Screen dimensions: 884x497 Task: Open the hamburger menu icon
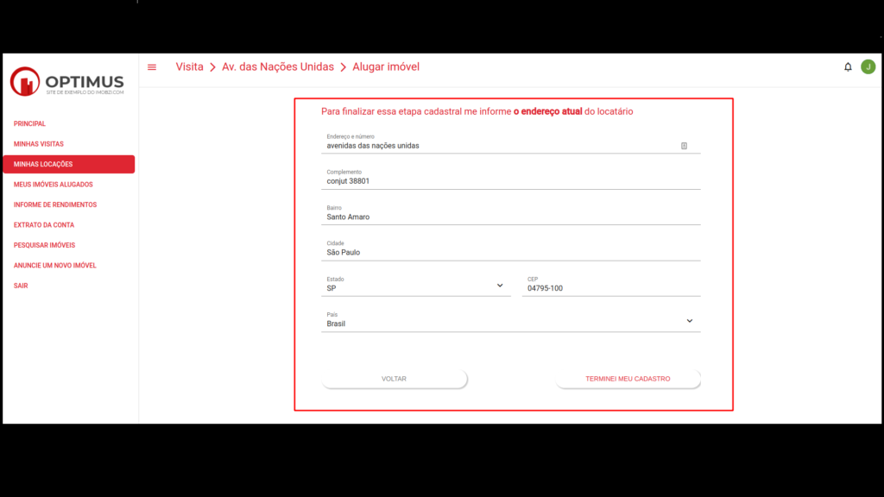click(x=152, y=67)
